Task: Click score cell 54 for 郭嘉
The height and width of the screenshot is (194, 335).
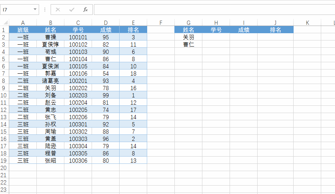Action: (105, 73)
